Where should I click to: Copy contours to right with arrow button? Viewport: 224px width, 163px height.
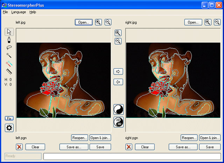[118, 71]
